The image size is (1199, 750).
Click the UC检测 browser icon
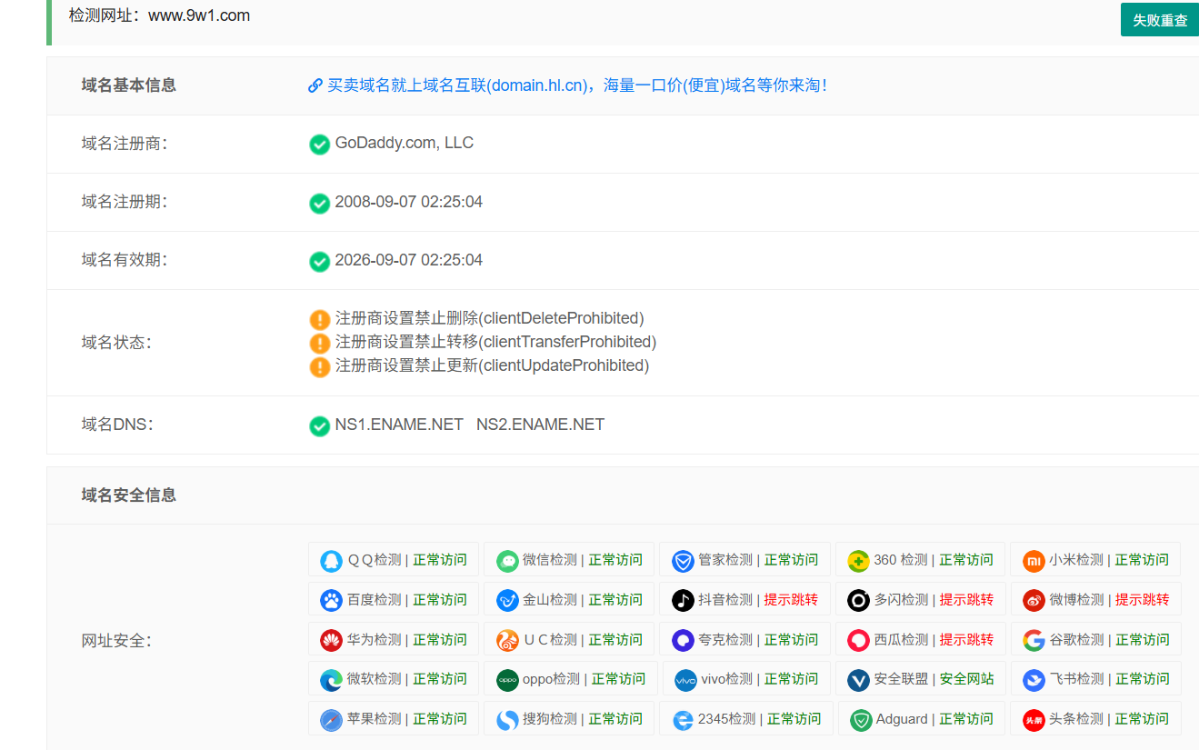507,639
